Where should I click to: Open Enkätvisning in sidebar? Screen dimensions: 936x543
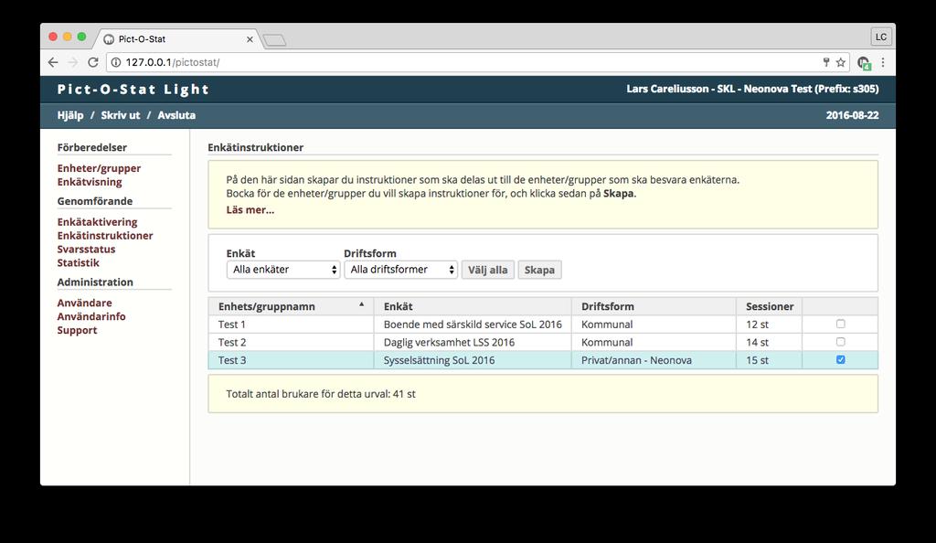(90, 182)
